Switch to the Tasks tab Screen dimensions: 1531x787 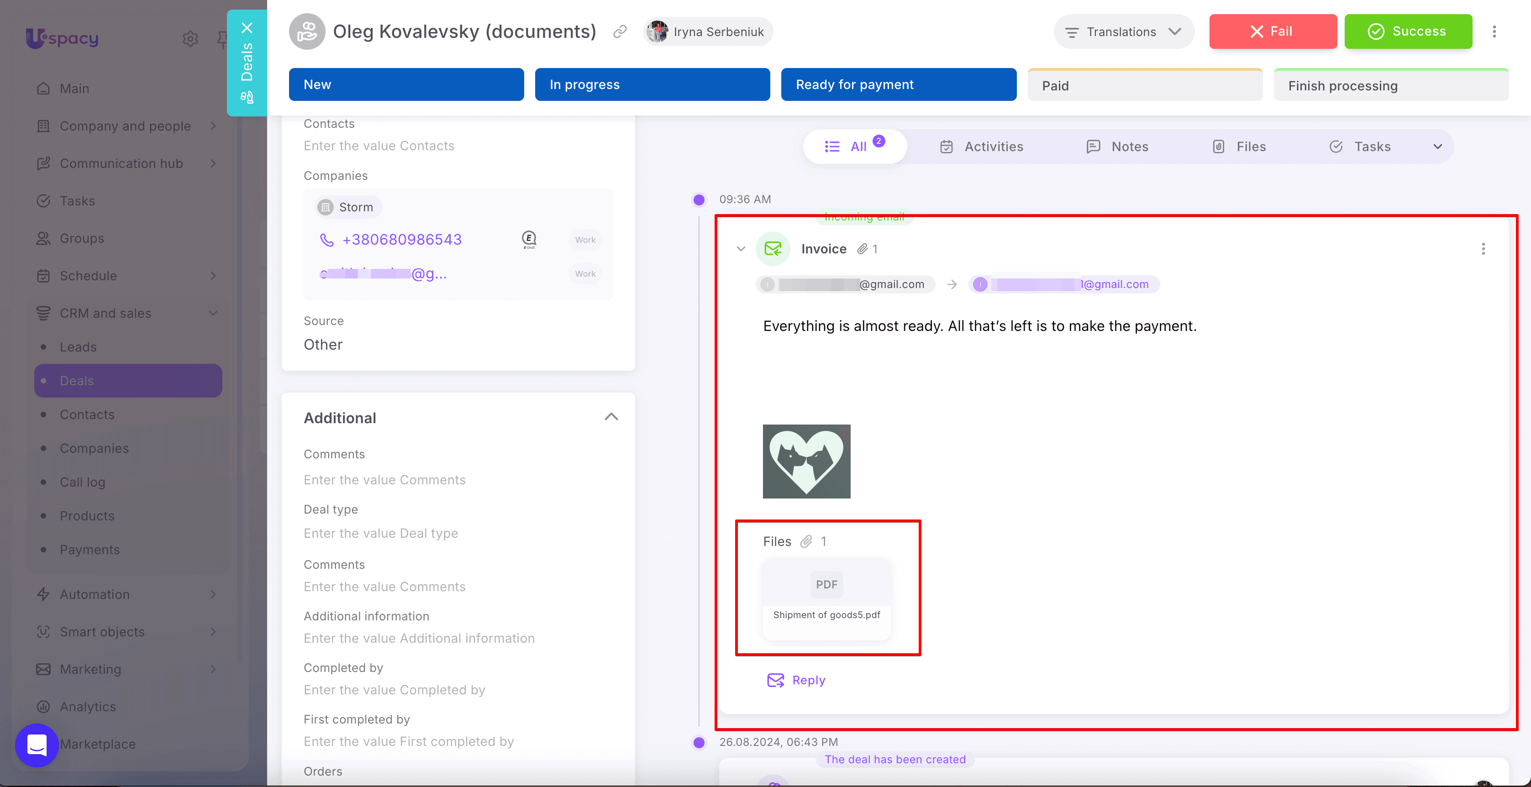coord(1360,147)
